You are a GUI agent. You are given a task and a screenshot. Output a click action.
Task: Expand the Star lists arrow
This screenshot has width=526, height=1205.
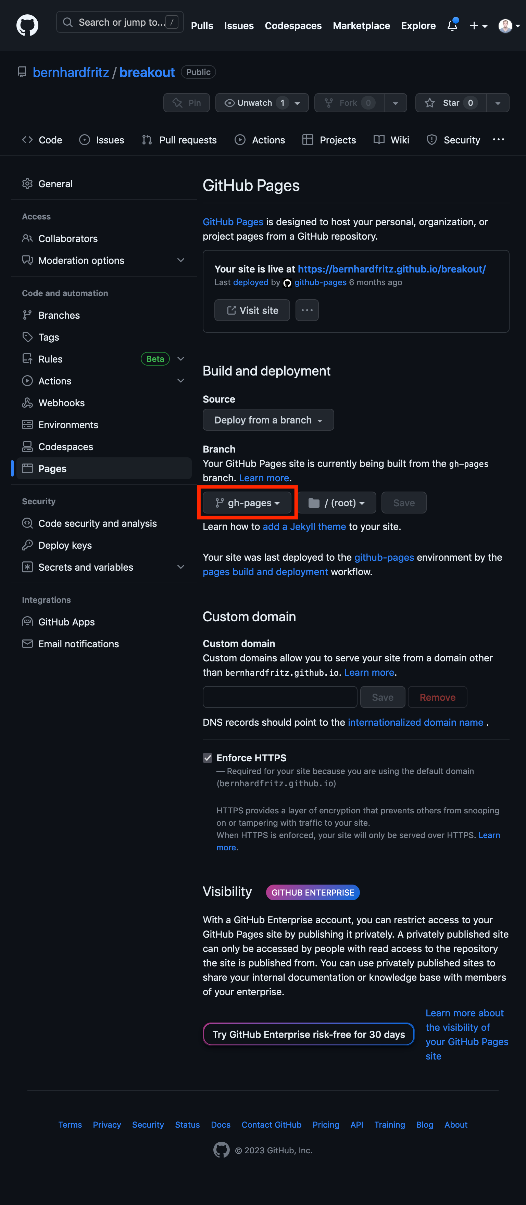(x=498, y=103)
